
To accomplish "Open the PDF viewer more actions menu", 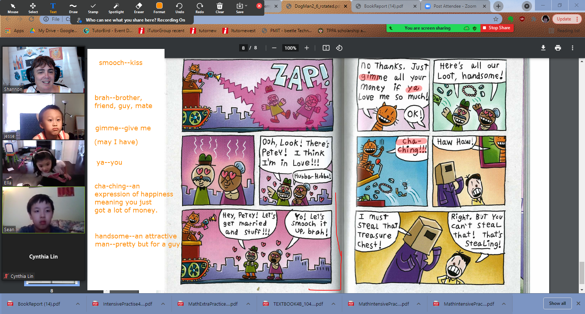I will click(x=573, y=48).
